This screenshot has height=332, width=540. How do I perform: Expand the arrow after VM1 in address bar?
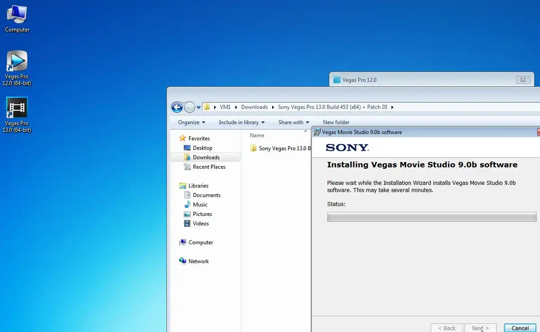click(236, 107)
